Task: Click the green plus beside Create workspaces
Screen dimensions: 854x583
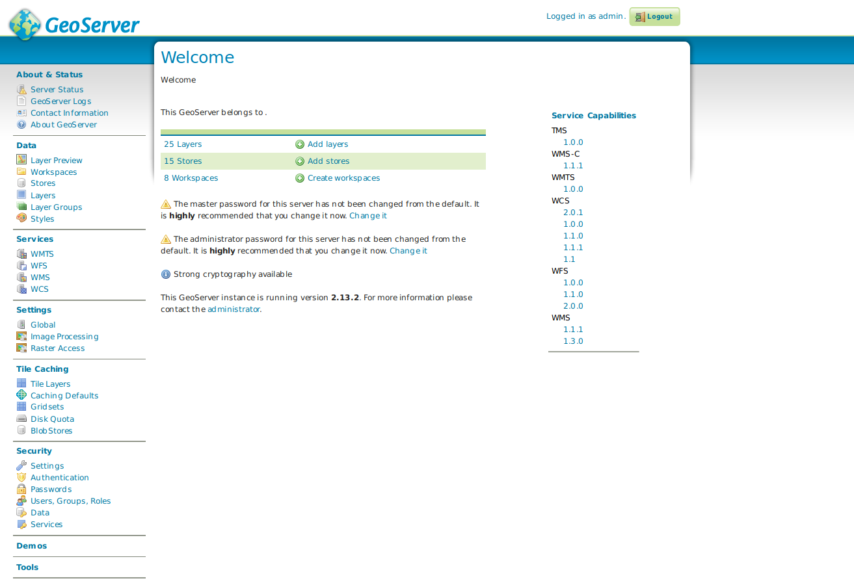Action: (x=300, y=178)
